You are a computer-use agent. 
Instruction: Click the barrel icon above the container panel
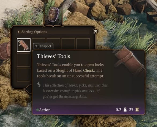pyautogui.click(x=53, y=14)
